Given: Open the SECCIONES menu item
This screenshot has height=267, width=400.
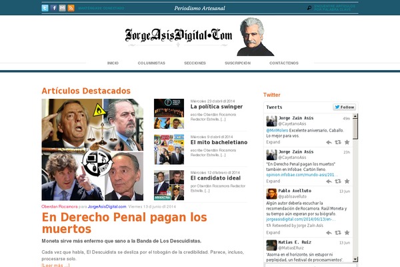Looking at the screenshot, I should [195, 63].
